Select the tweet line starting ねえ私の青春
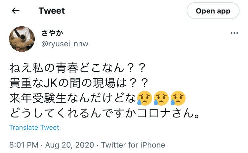Screen dimensions: 248x153 [x=77, y=68]
